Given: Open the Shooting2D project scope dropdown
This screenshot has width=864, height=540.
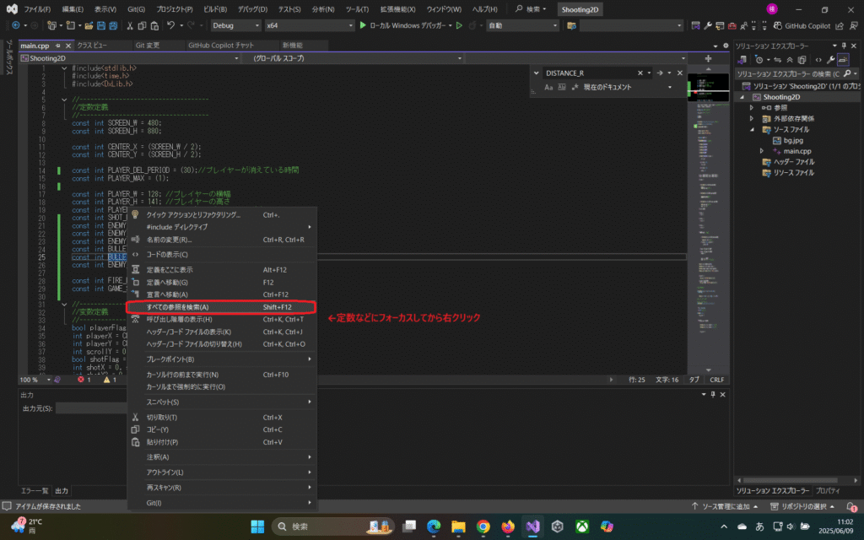Looking at the screenshot, I should 129,58.
